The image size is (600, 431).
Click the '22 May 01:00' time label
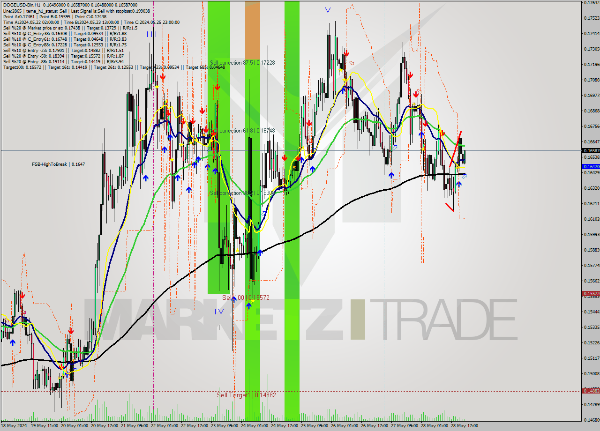pos(165,426)
